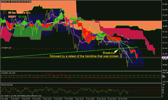Select the '#7220673 sell' order label

[x=6, y=48]
